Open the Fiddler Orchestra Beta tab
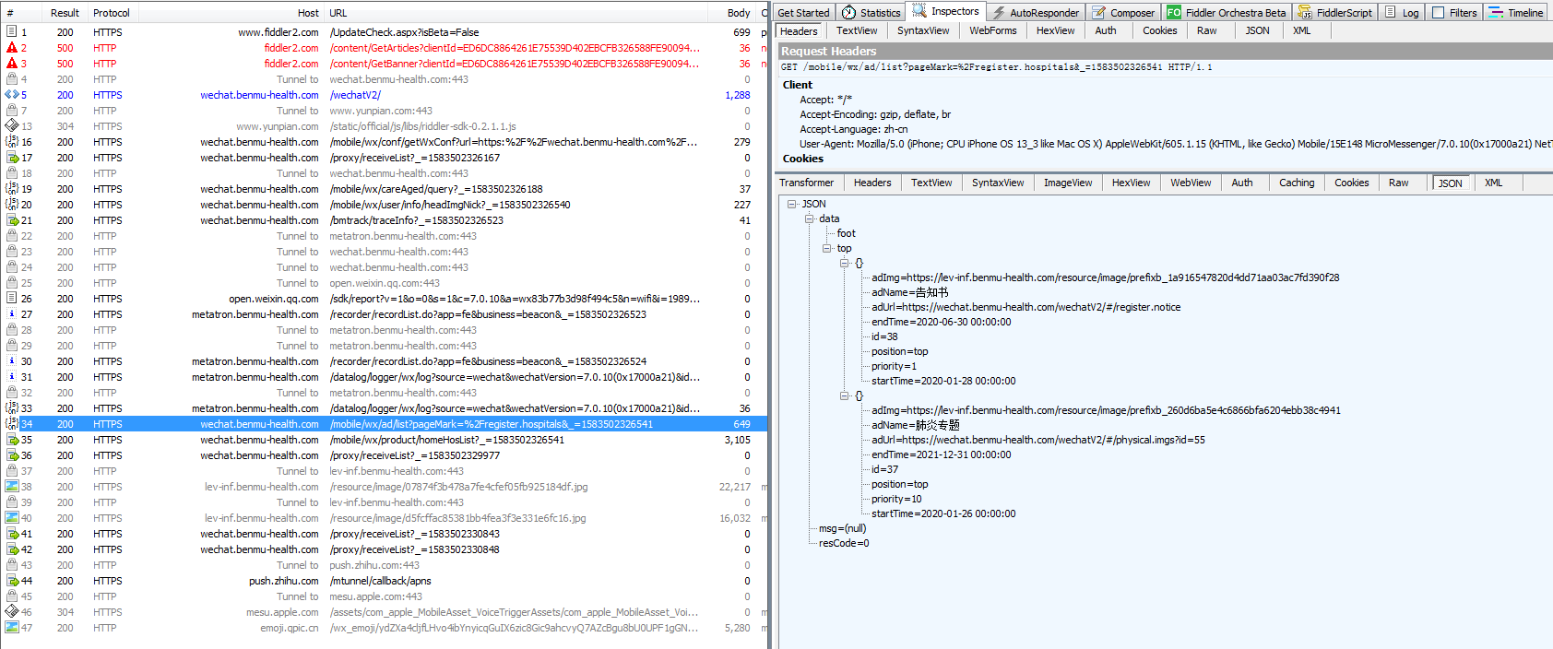This screenshot has height=649, width=1553. [1227, 13]
